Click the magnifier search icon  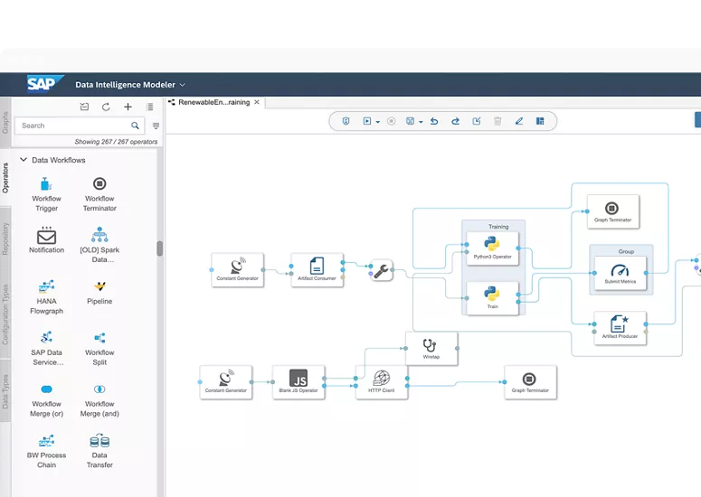click(135, 126)
